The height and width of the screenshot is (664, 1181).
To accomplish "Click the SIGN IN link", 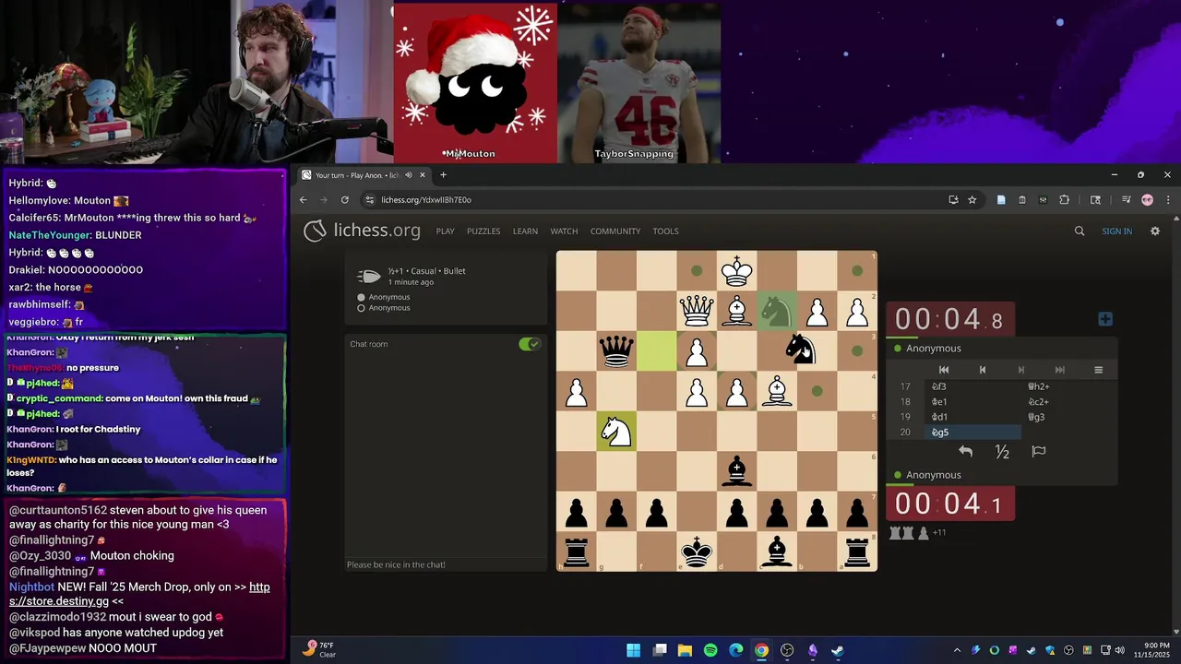I will point(1116,231).
